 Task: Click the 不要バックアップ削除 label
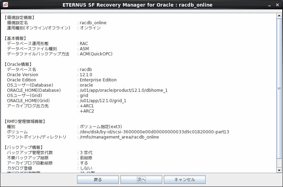(28, 158)
